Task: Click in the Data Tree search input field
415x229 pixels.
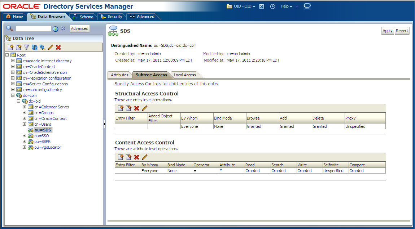Action: tap(33, 28)
